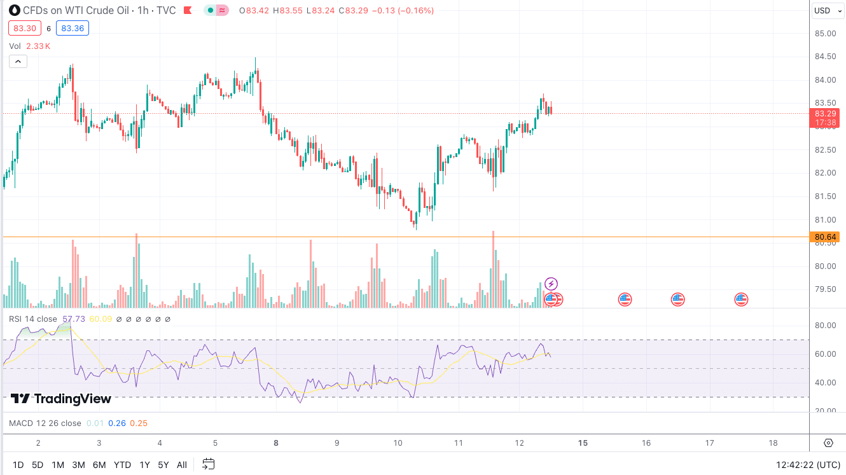This screenshot has width=846, height=475.
Task: Click the red flag icon beside TVC
Action: point(187,11)
